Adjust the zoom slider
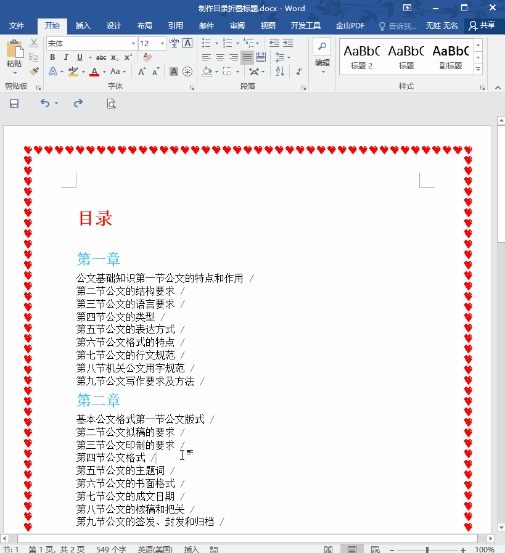Screen dimensions: 505x553 [427, 550]
